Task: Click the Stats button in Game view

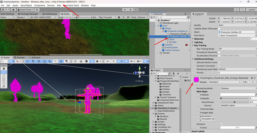Action: 134,17
